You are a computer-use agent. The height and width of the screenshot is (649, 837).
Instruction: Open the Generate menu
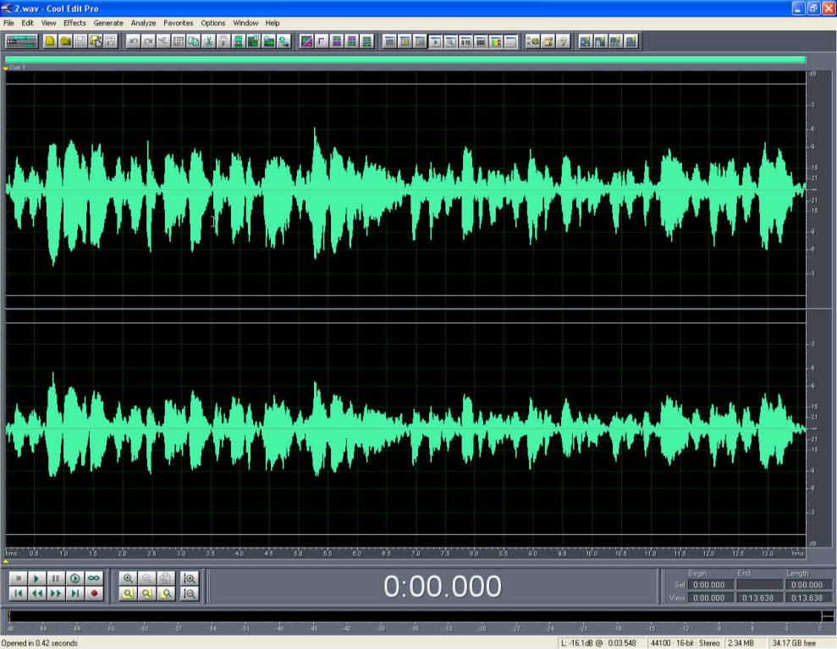pyautogui.click(x=108, y=23)
